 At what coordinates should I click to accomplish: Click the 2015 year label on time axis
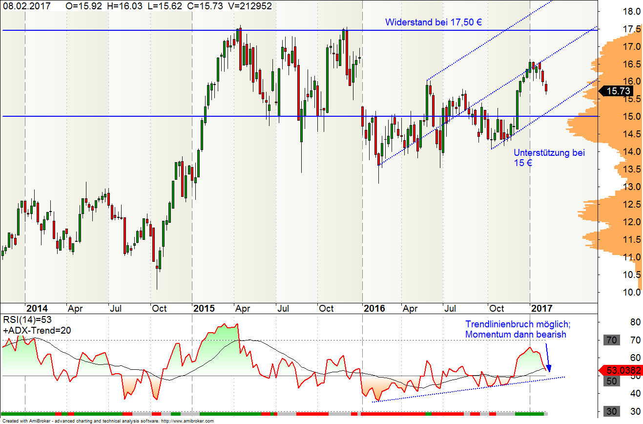pos(204,308)
